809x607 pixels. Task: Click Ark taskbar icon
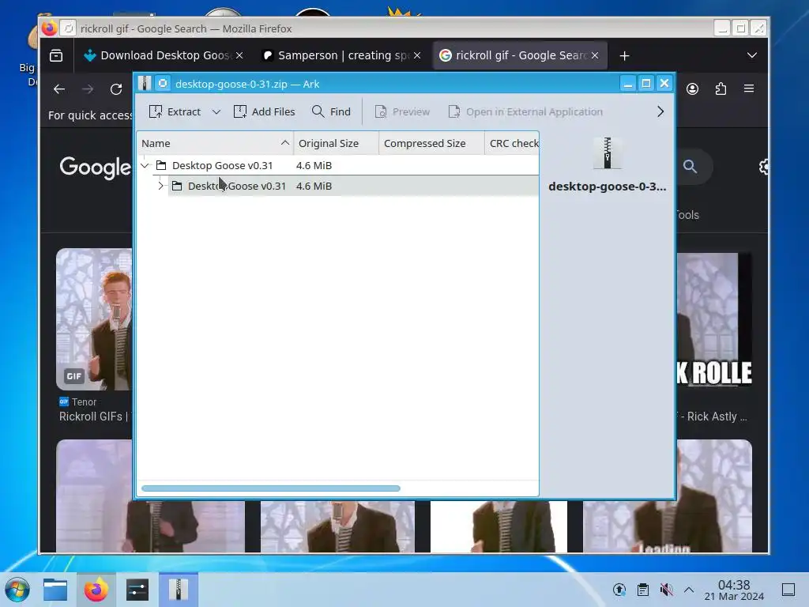pyautogui.click(x=179, y=590)
